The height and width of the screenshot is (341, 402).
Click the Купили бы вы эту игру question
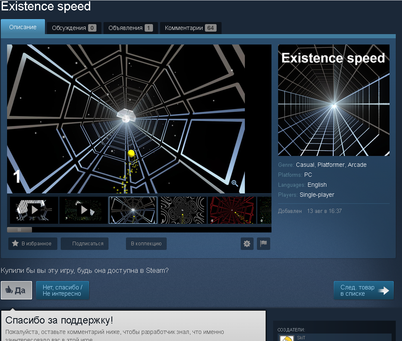click(x=85, y=270)
